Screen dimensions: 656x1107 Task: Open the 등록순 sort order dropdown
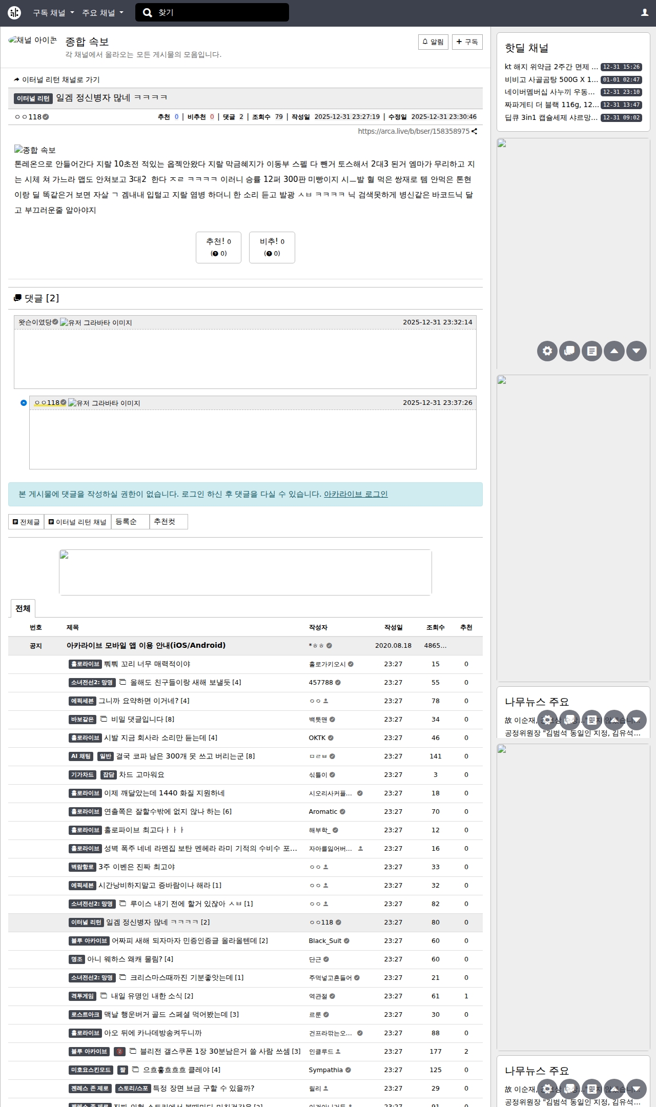130,522
